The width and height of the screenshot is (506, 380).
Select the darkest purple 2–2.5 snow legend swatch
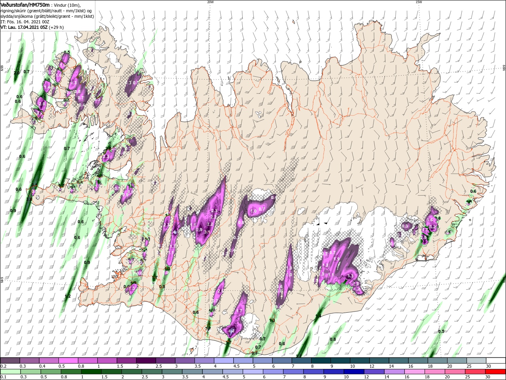tap(146, 361)
